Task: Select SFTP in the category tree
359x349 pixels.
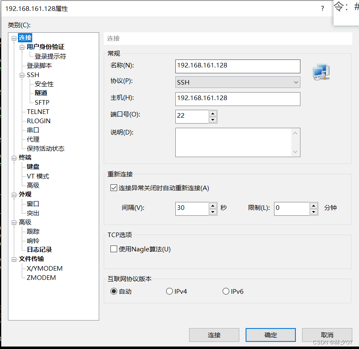Action: tap(42, 102)
